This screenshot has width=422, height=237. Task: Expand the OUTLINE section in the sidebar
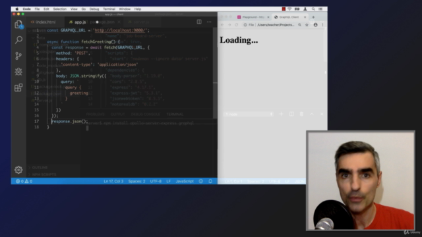coord(40,167)
